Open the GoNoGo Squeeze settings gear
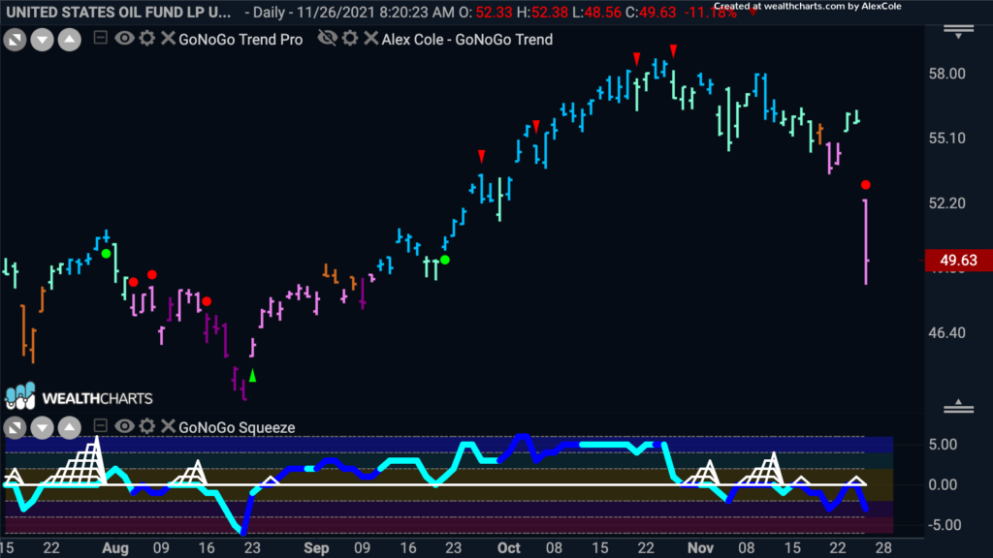This screenshot has width=993, height=558. tap(147, 426)
